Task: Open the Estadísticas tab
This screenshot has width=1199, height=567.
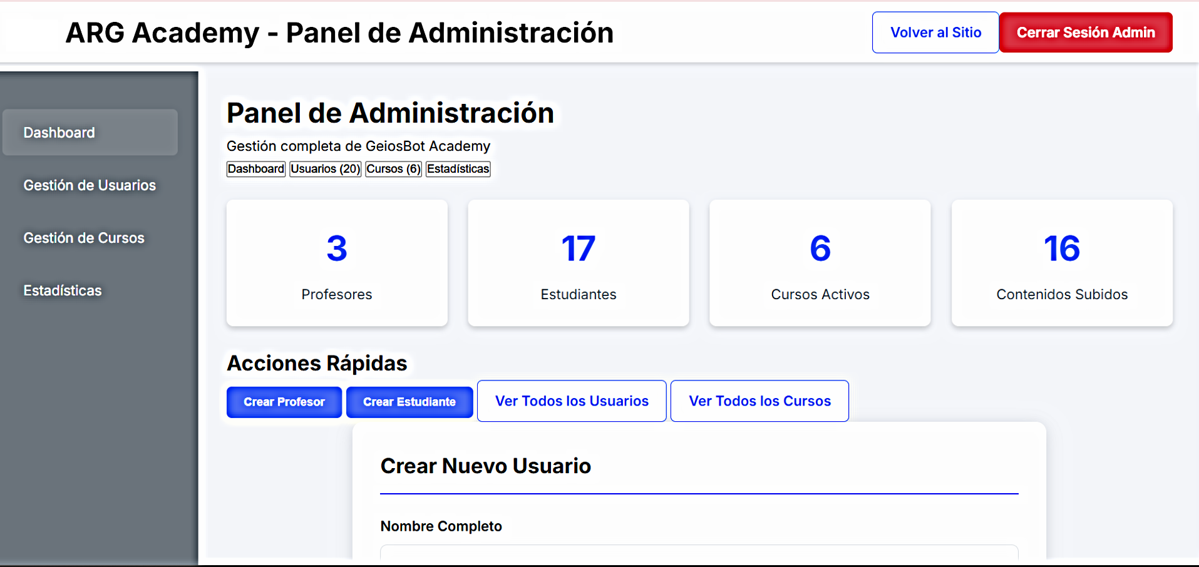Action: (458, 168)
